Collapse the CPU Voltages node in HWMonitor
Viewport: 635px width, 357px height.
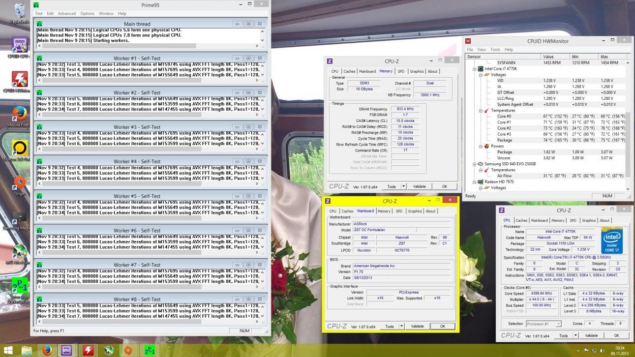point(482,75)
